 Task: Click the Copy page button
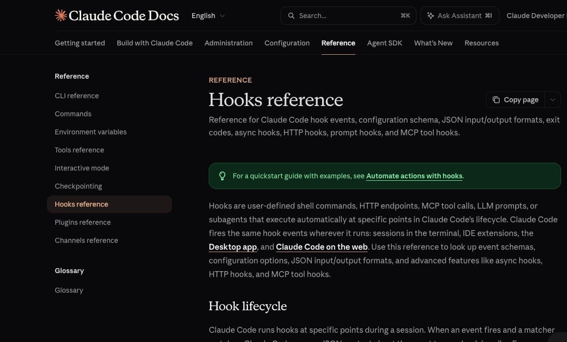click(516, 100)
